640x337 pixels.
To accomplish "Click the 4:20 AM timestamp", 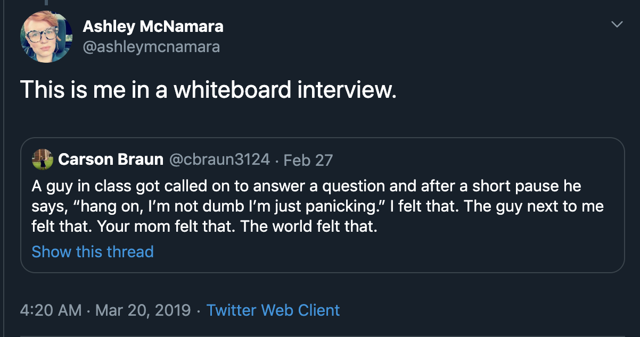I will [51, 310].
